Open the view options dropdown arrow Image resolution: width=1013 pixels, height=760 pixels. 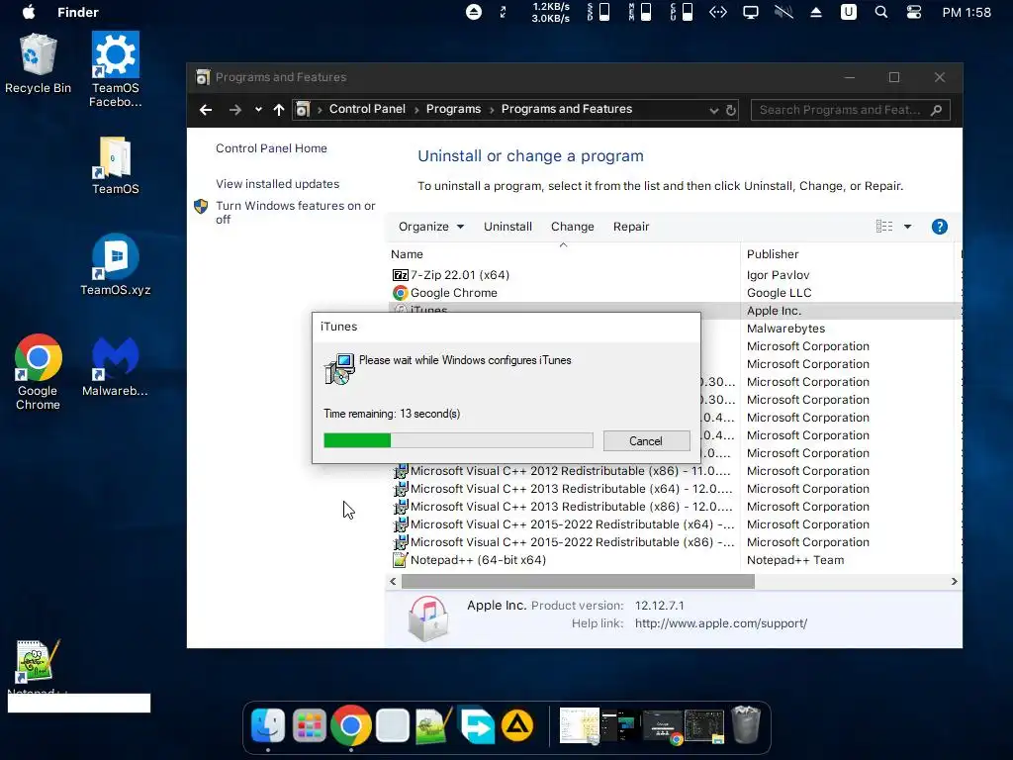click(x=908, y=227)
